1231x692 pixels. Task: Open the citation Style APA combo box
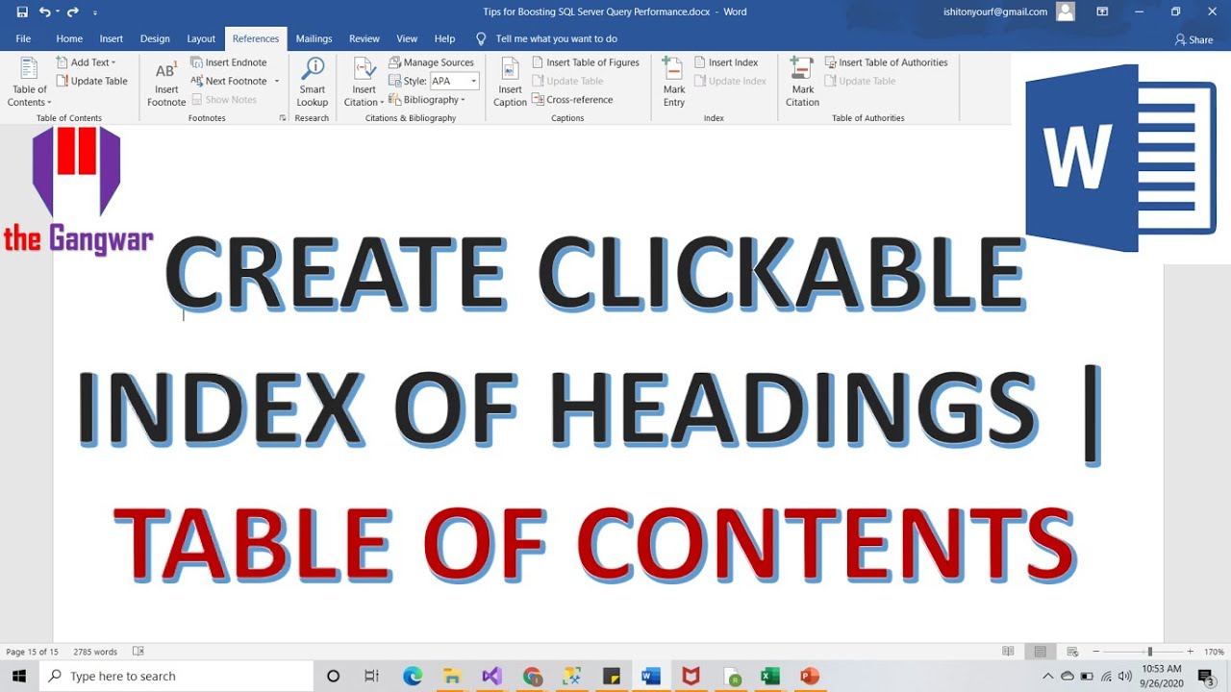click(454, 81)
